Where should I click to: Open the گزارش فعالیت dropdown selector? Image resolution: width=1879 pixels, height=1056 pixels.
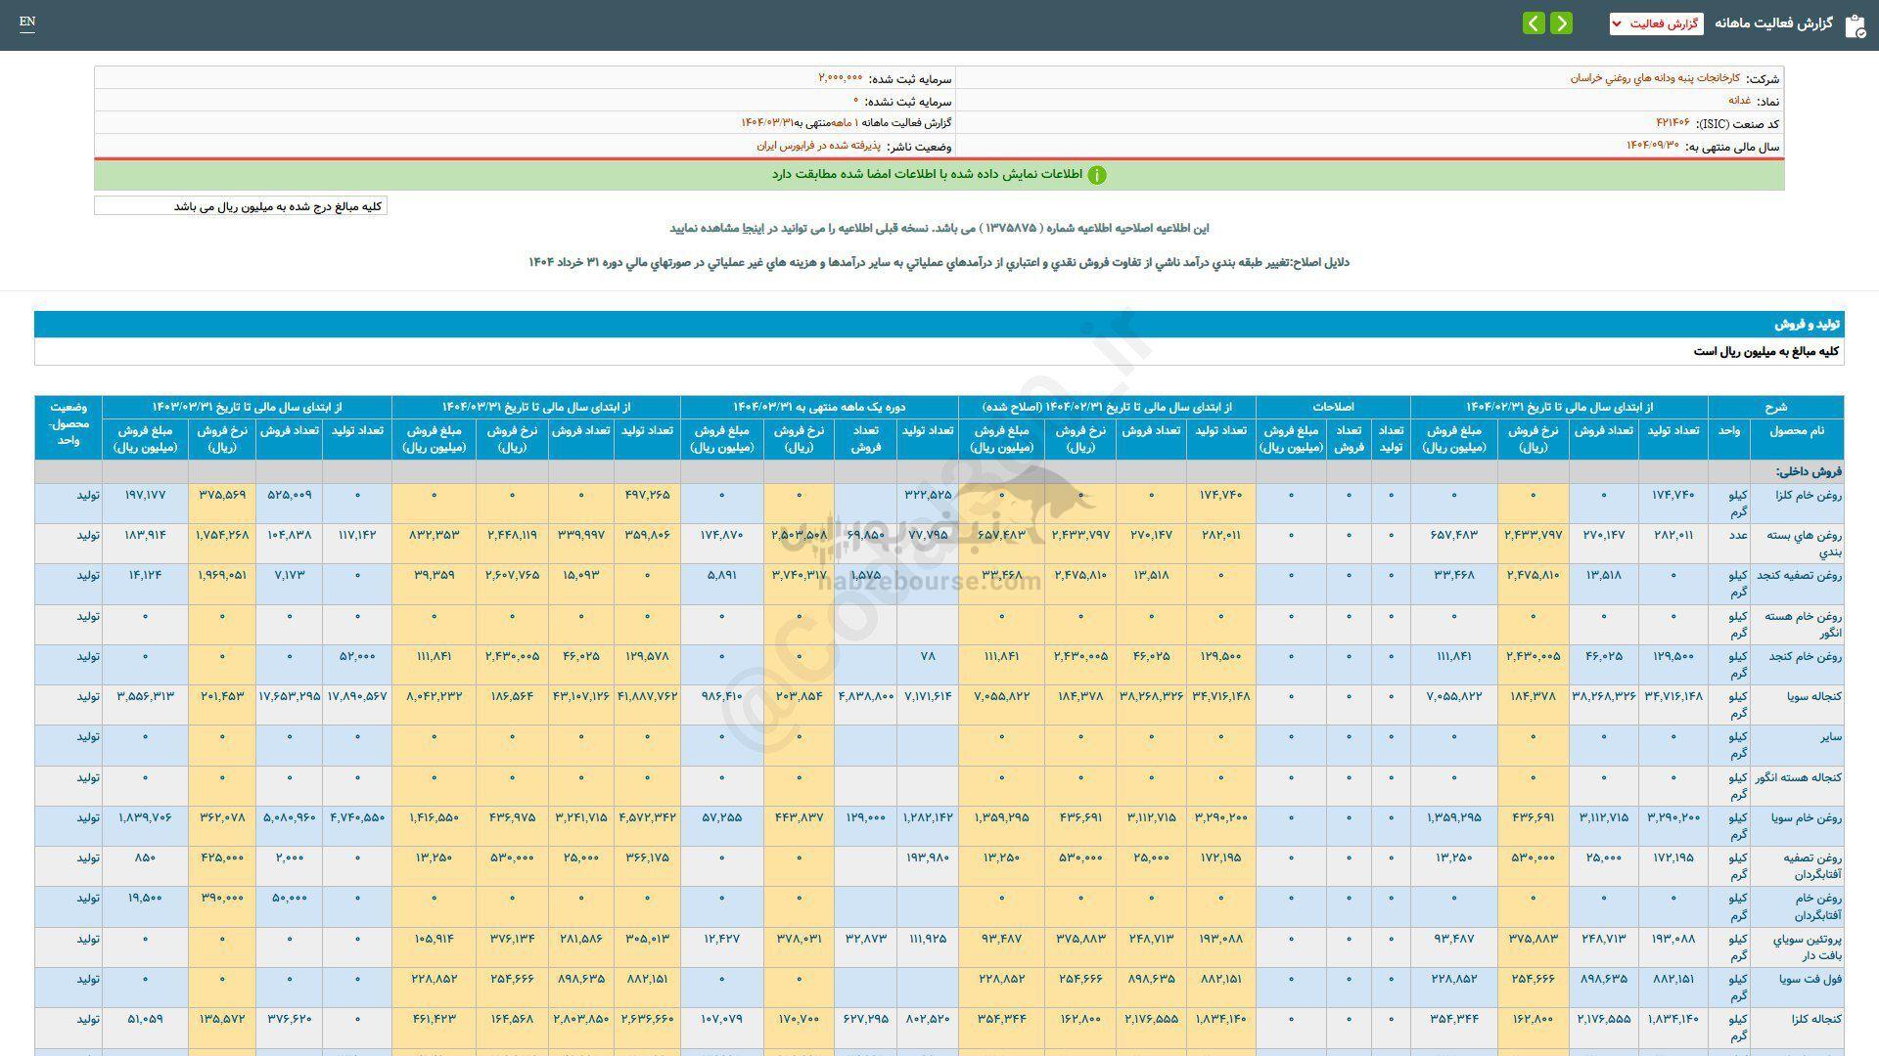click(1656, 23)
